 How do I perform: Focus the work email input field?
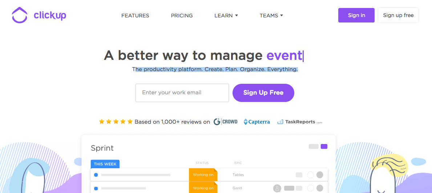click(x=182, y=93)
